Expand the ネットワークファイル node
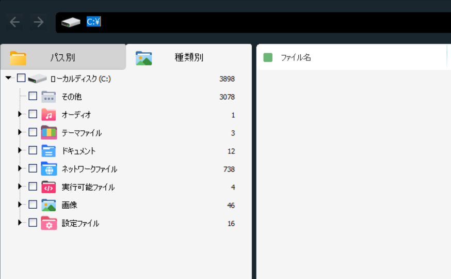 [x=20, y=168]
